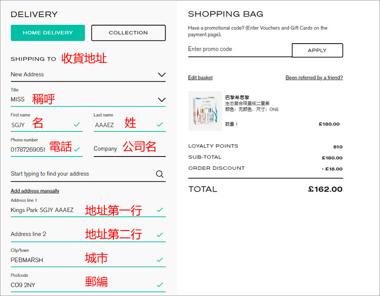Click 'Been referred by a friend?' link
Screen dimensions: 380x296
pos(314,78)
